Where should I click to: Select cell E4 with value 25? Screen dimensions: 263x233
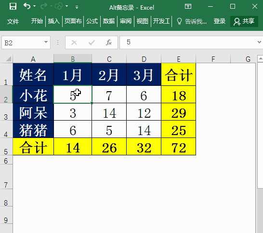point(178,129)
